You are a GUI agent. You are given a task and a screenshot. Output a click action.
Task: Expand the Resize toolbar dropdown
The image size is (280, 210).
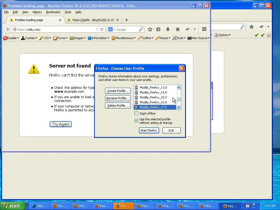point(163,38)
